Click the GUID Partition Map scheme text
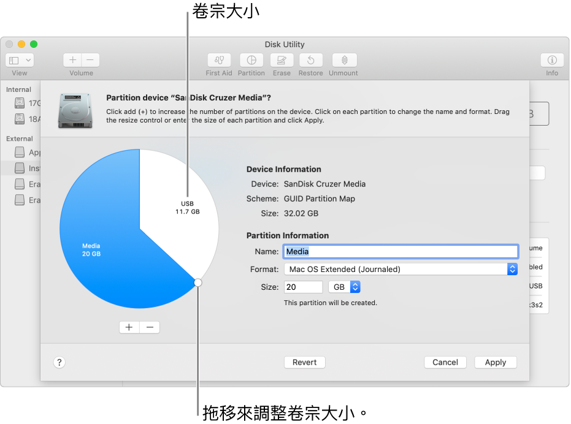The width and height of the screenshot is (571, 424). [320, 199]
